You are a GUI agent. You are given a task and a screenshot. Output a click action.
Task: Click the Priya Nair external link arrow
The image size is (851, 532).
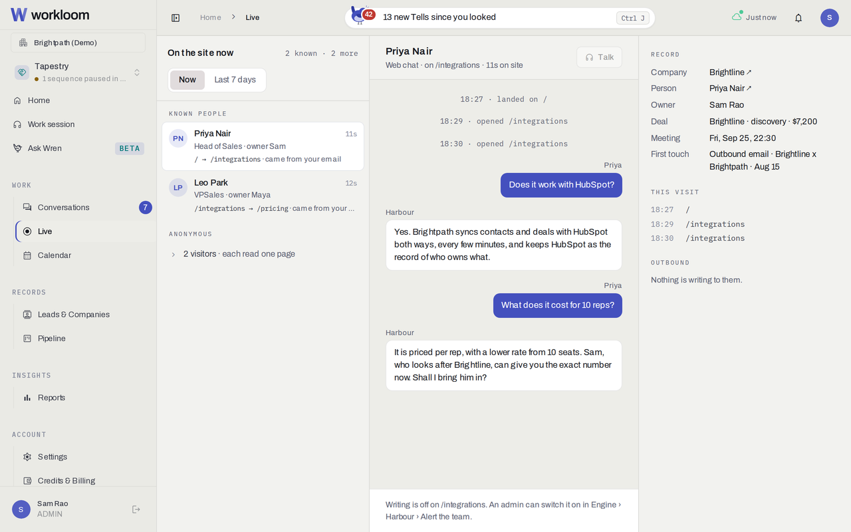[749, 88]
